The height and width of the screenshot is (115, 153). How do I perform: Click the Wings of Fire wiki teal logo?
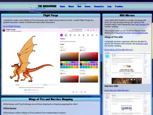[x=107, y=56]
